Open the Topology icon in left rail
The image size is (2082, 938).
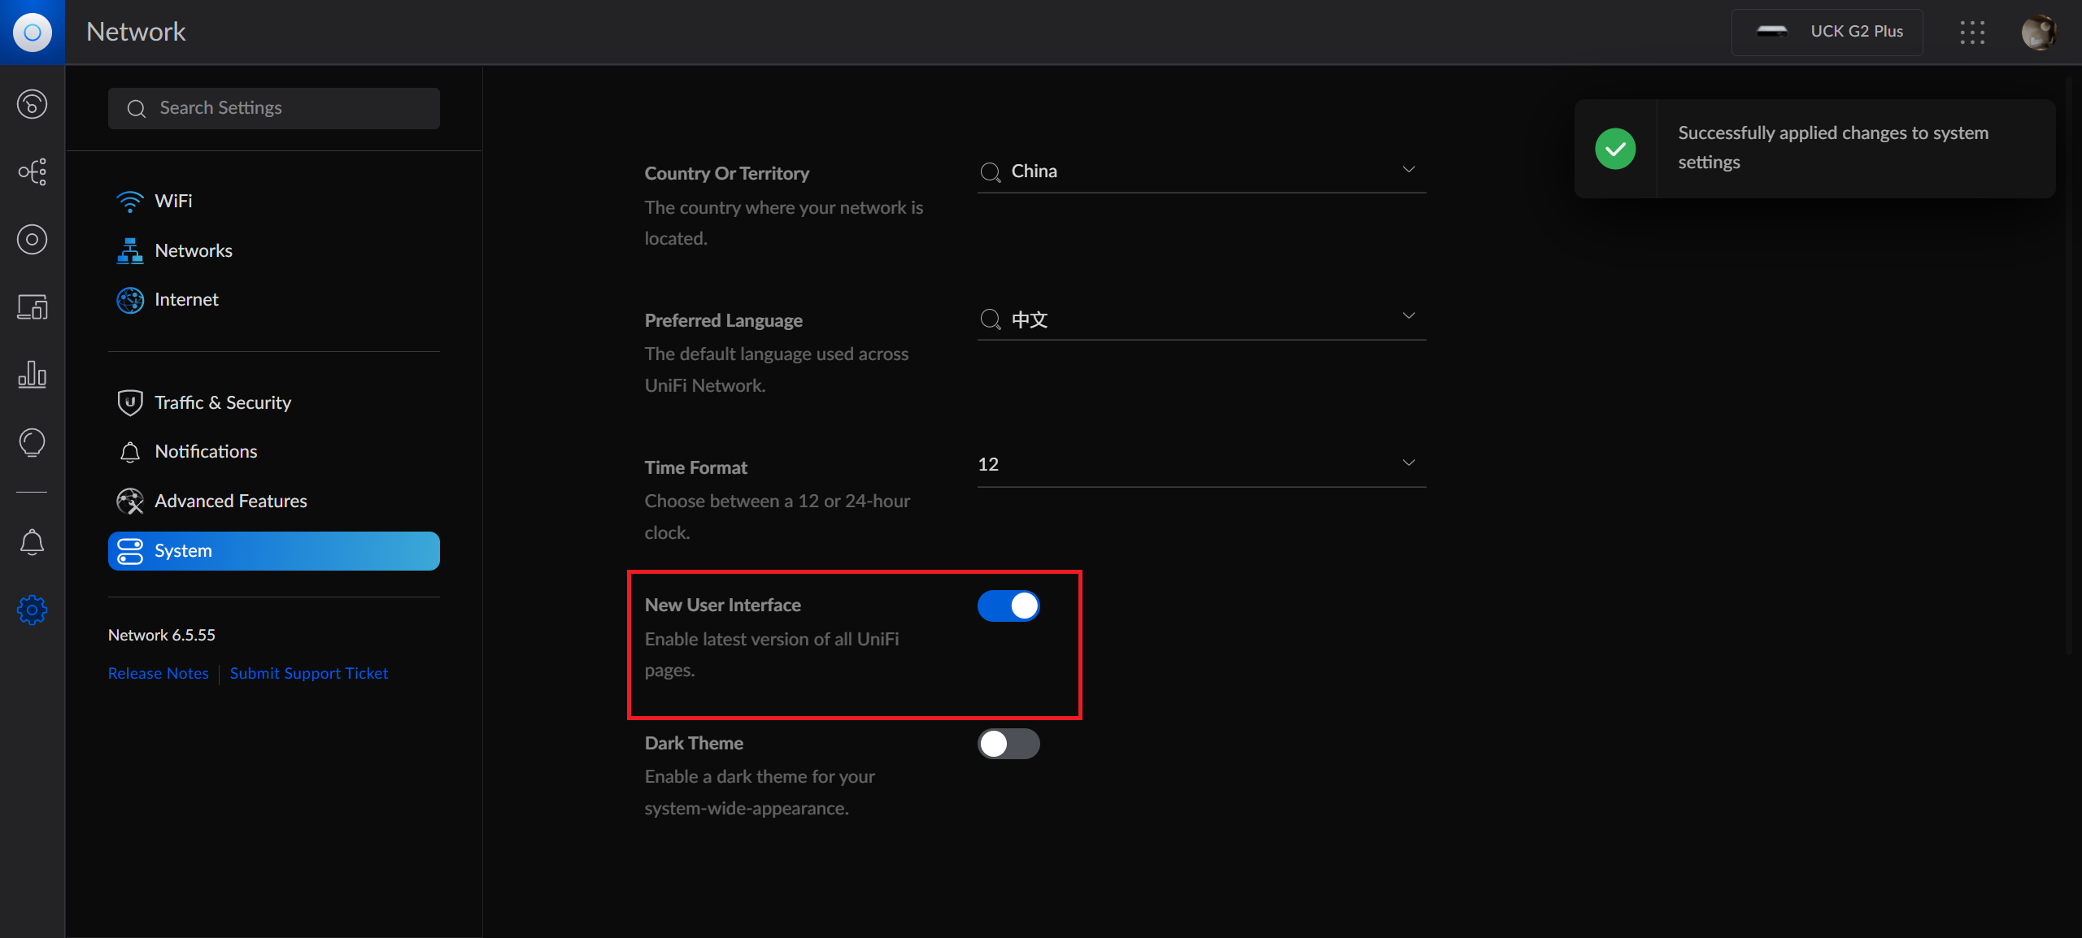tap(32, 172)
